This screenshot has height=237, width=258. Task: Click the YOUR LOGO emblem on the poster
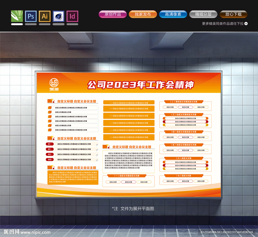coord(54,85)
